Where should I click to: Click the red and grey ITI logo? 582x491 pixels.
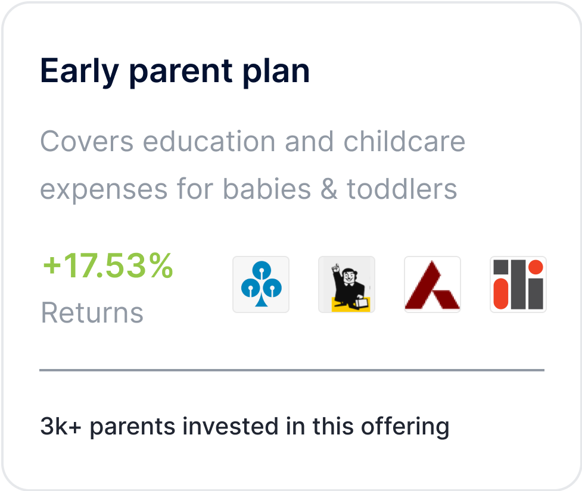pos(517,284)
